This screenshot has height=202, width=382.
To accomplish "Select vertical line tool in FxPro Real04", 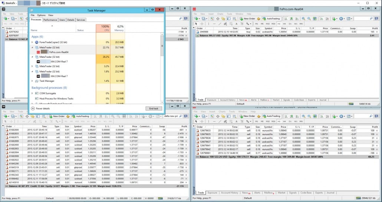I will (x=208, y=24).
